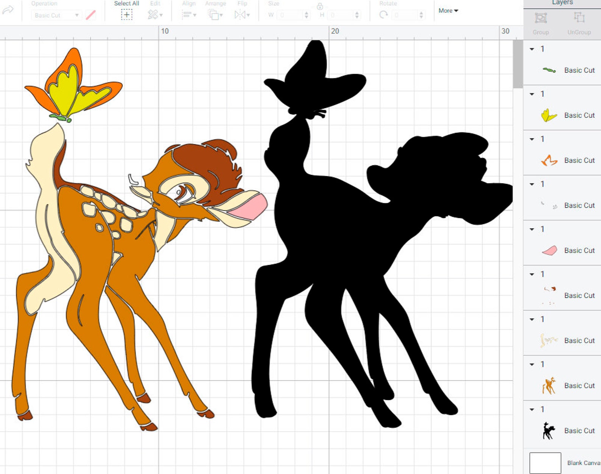Open the pink line color swatch
601x474 pixels.
[90, 15]
